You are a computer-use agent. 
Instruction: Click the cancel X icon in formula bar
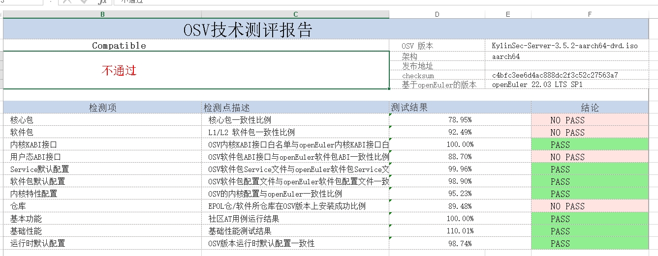point(67,1)
